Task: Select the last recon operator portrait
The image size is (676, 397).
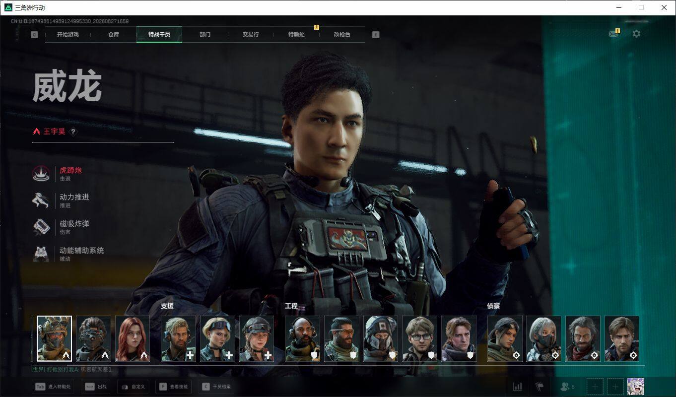Action: tap(622, 338)
